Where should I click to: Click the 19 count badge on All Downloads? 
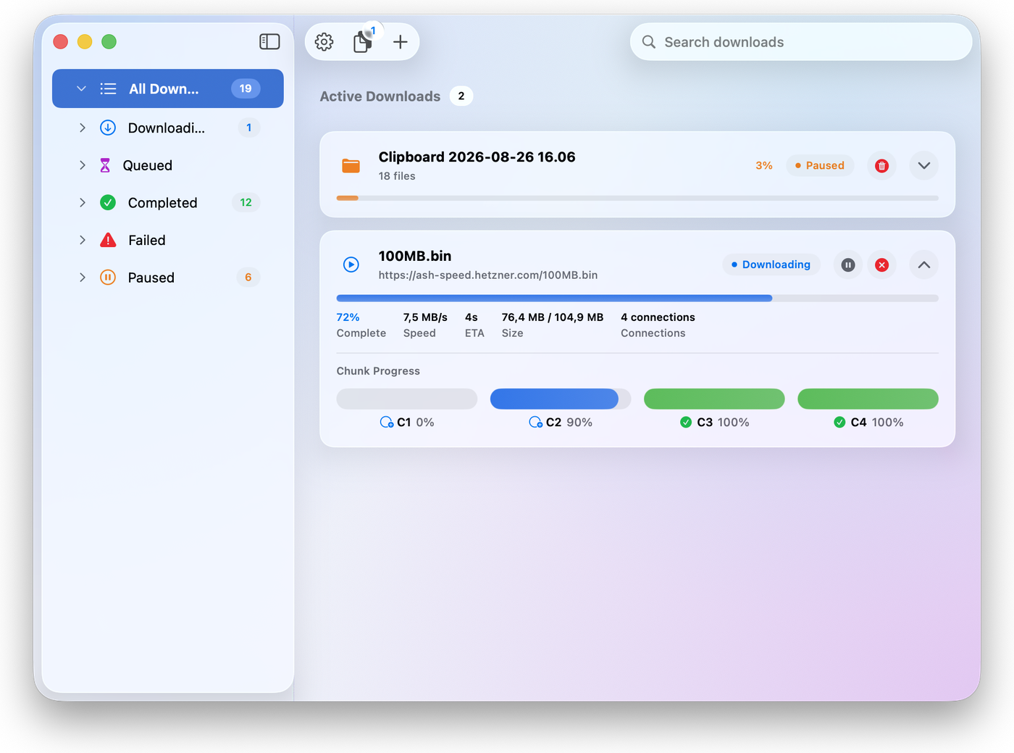click(246, 88)
